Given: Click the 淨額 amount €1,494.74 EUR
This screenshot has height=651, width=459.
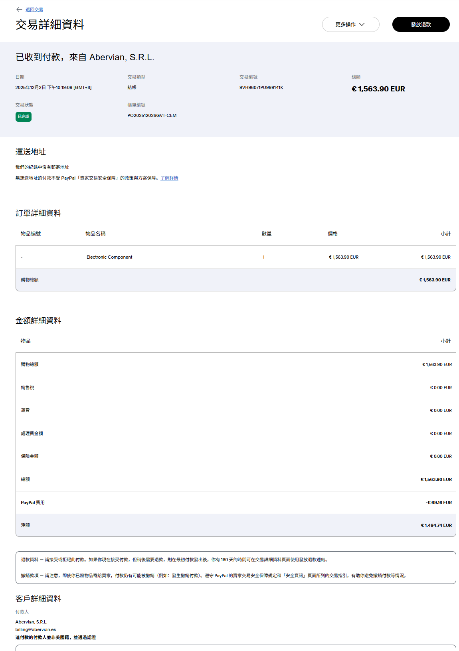Looking at the screenshot, I should (436, 525).
